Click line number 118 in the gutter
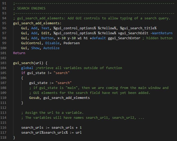The width and height of the screenshot is (177, 141). click(4, 137)
